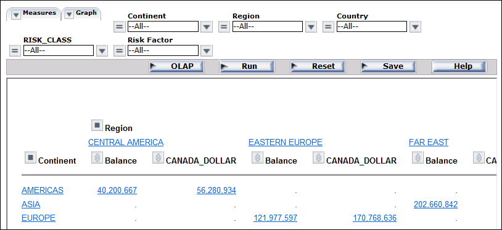502x230 pixels.
Task: Click the equals operator icon beside Continent
Action: [x=120, y=27]
